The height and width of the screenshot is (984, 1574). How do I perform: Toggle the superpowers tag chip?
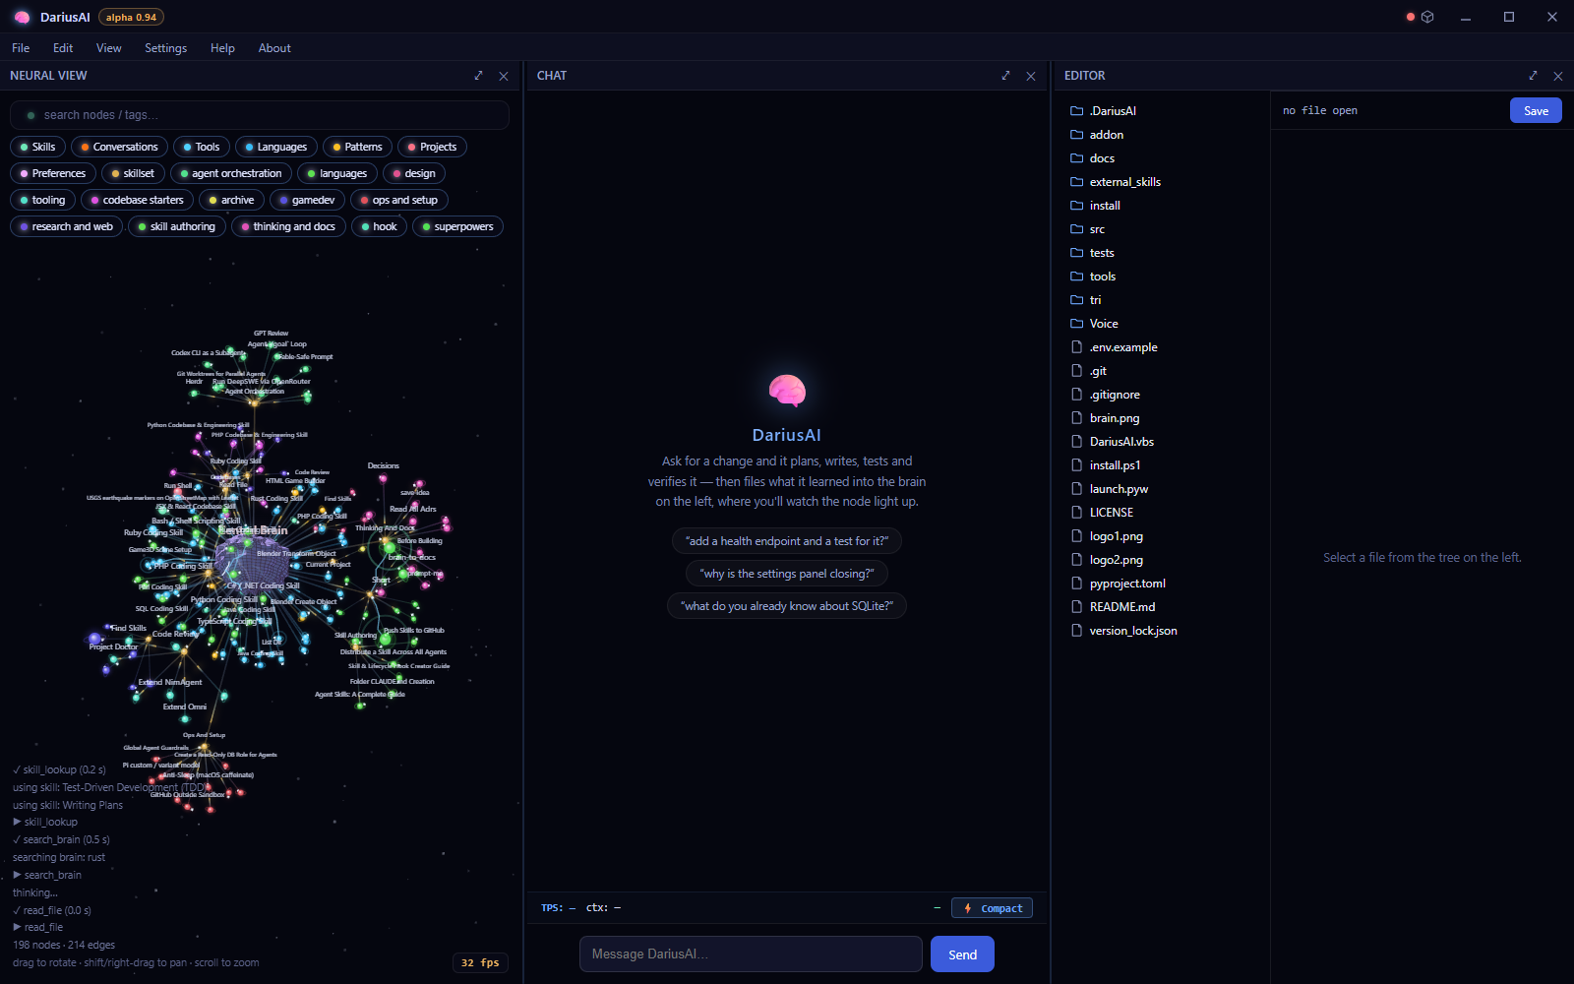click(x=458, y=226)
